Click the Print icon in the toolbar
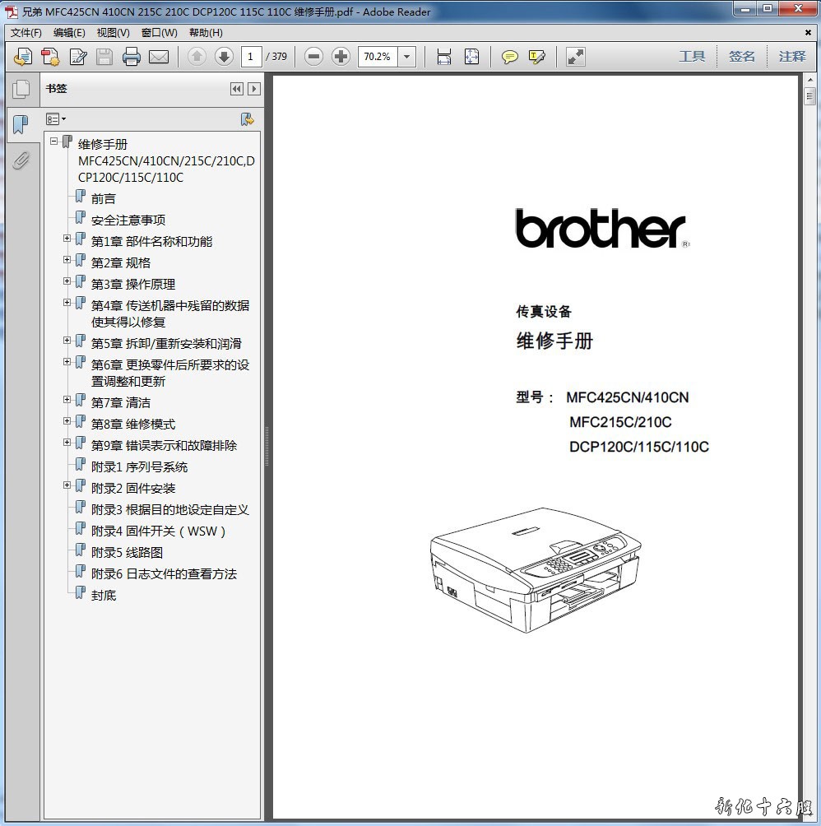This screenshot has height=826, width=821. coord(132,57)
